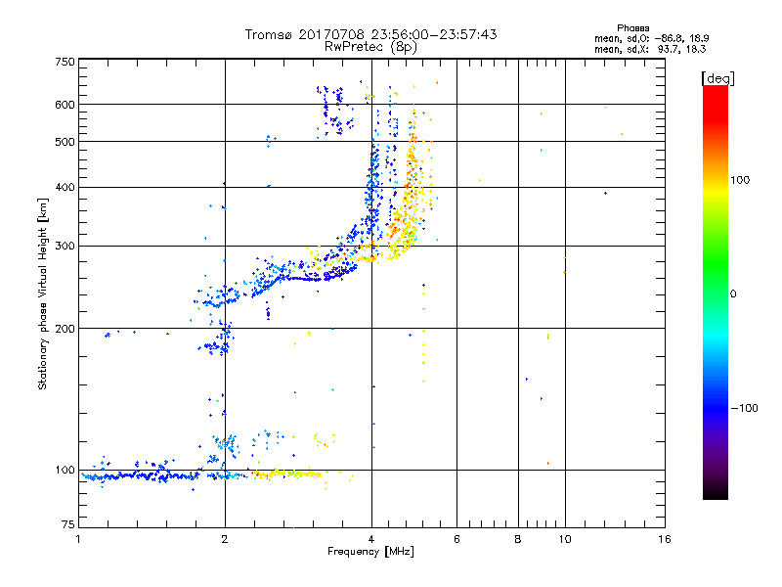Image resolution: width=782 pixels, height=587 pixels.
Task: Click the y-axis '500' tick label
Action: click(x=65, y=142)
